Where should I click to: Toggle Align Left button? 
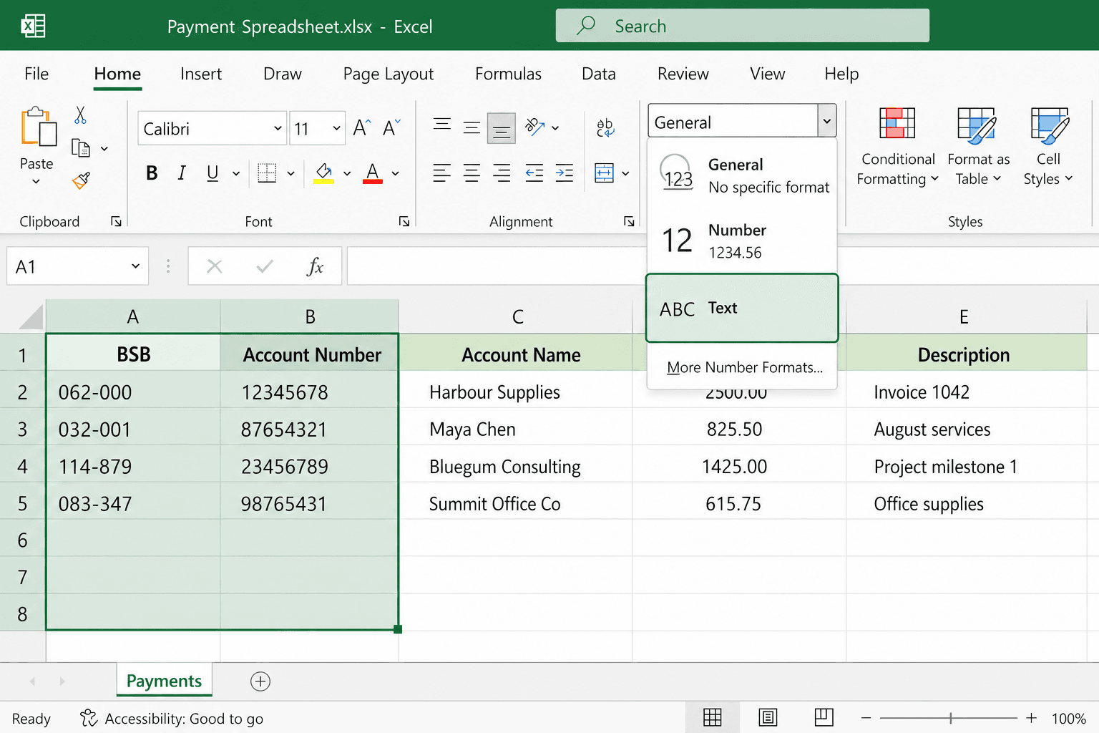click(441, 173)
